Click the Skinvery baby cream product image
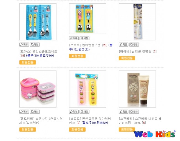 point(137,89)
